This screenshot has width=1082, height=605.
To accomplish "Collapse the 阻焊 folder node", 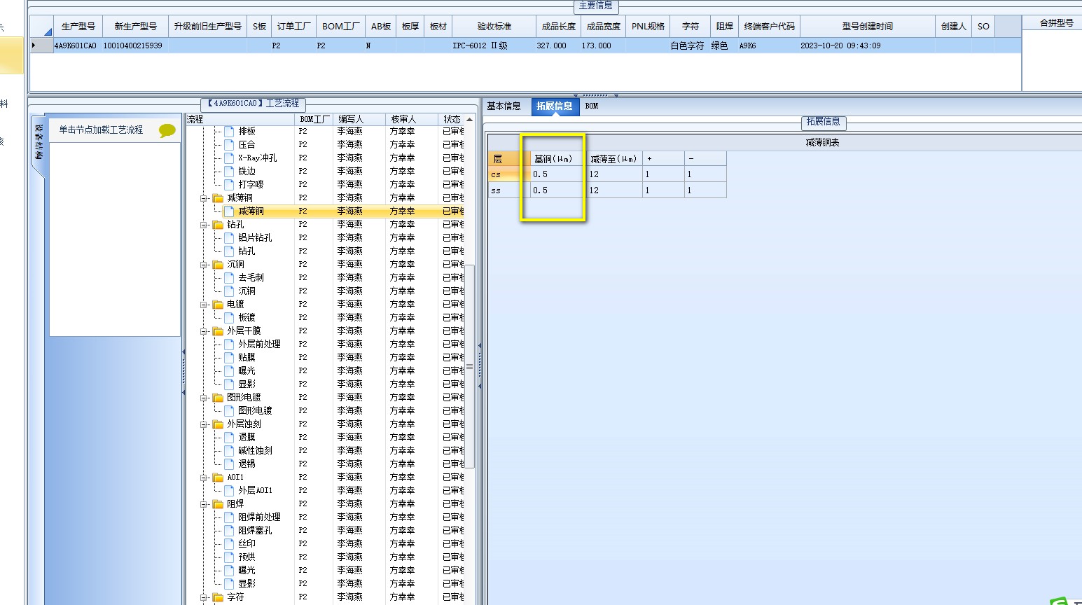I will pyautogui.click(x=204, y=504).
